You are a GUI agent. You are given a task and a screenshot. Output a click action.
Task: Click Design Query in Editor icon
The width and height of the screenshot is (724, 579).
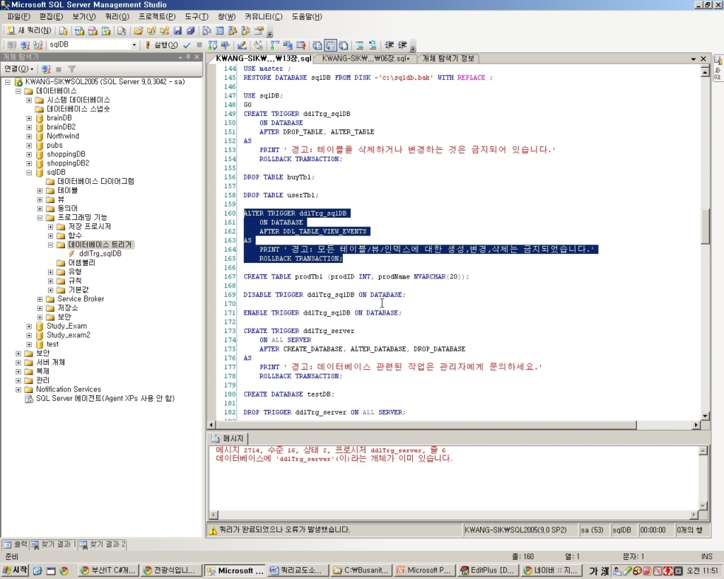click(x=242, y=45)
